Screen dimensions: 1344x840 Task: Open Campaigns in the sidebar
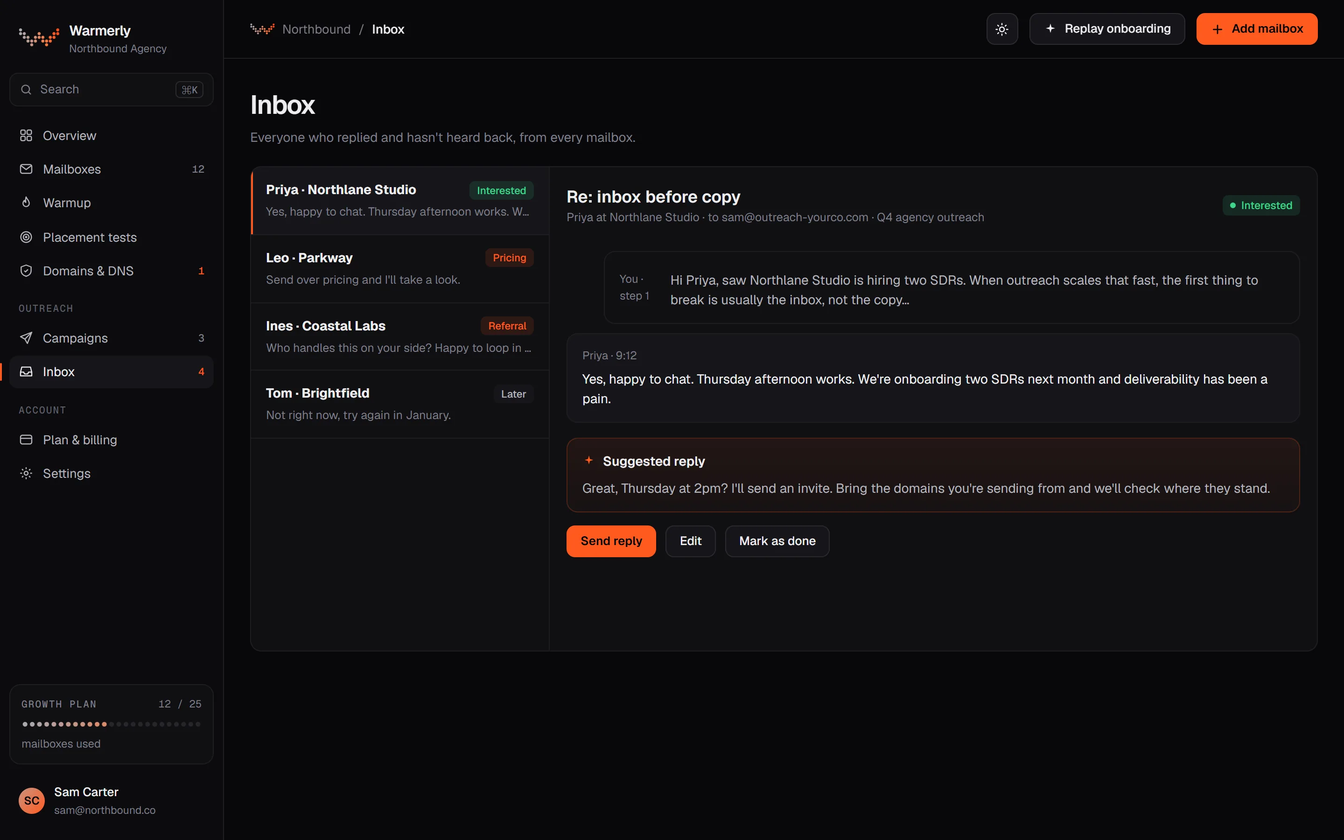(x=112, y=338)
